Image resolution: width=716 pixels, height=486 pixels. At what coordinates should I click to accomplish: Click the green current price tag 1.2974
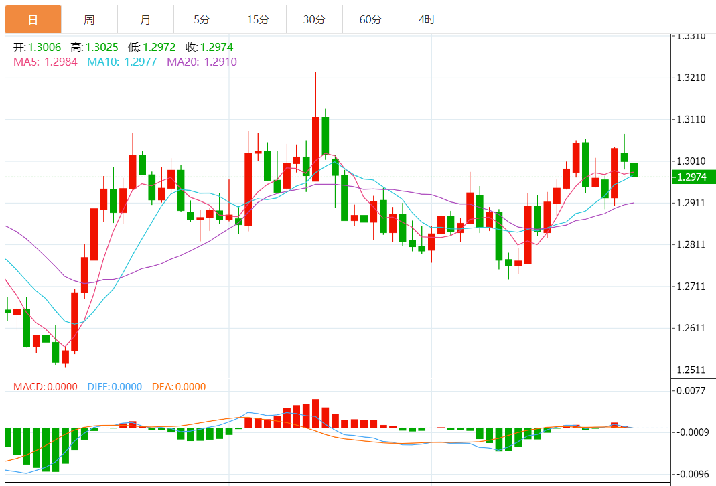tap(694, 177)
